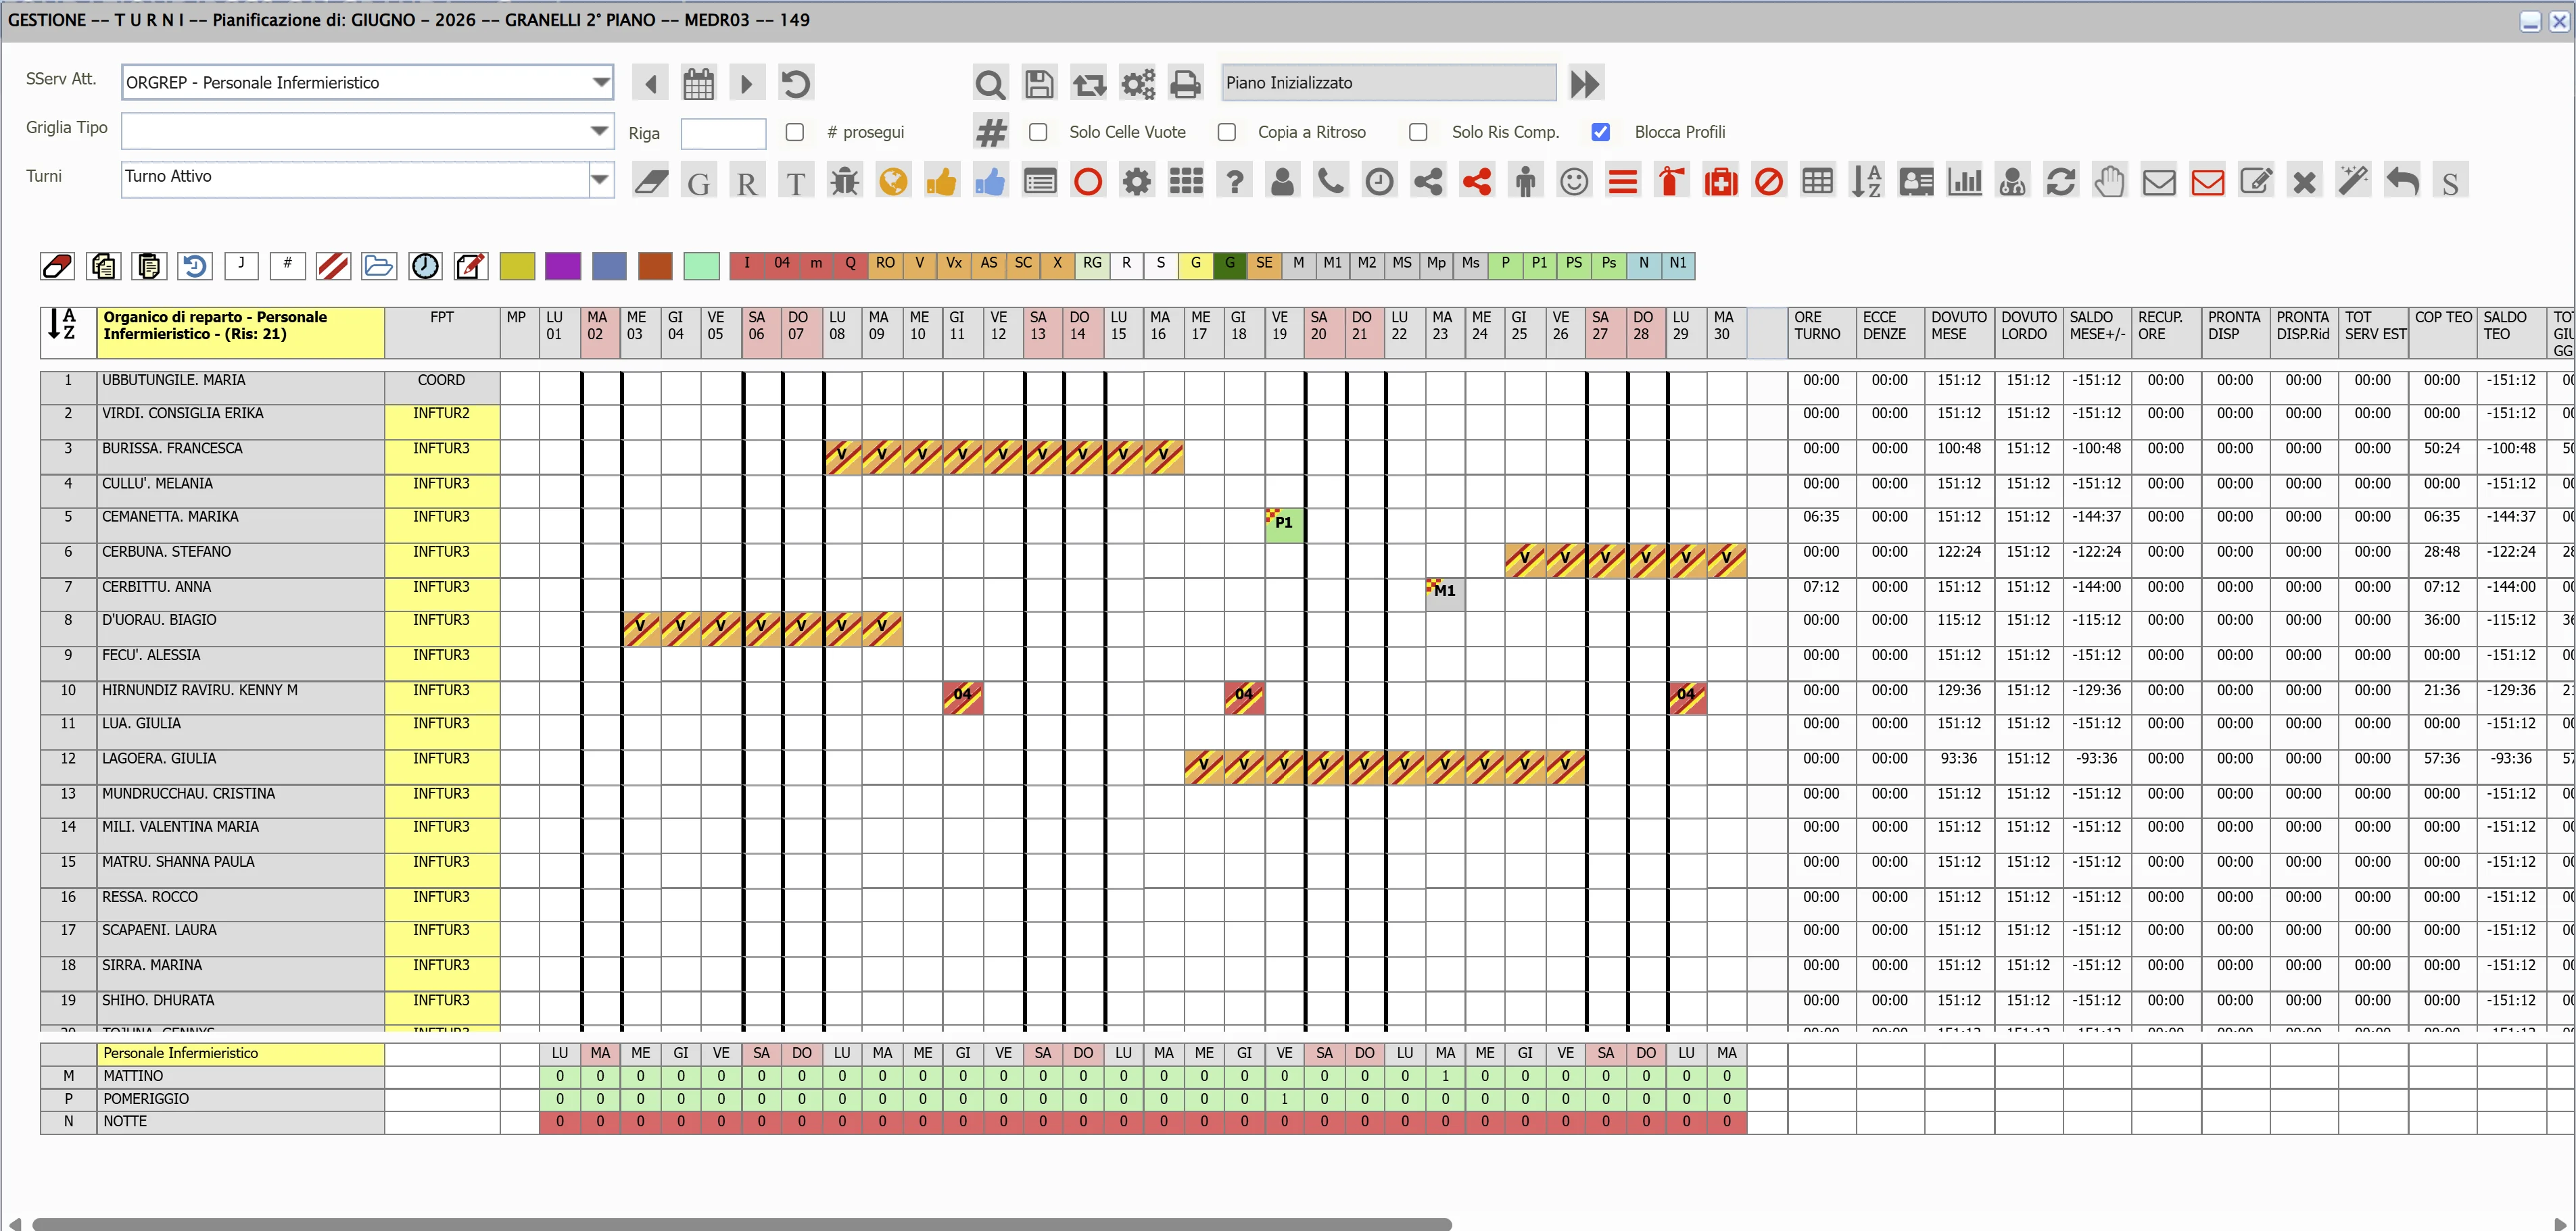2576x1231 pixels.
Task: Open the Turni Turno Attivo dropdown
Action: click(x=600, y=180)
